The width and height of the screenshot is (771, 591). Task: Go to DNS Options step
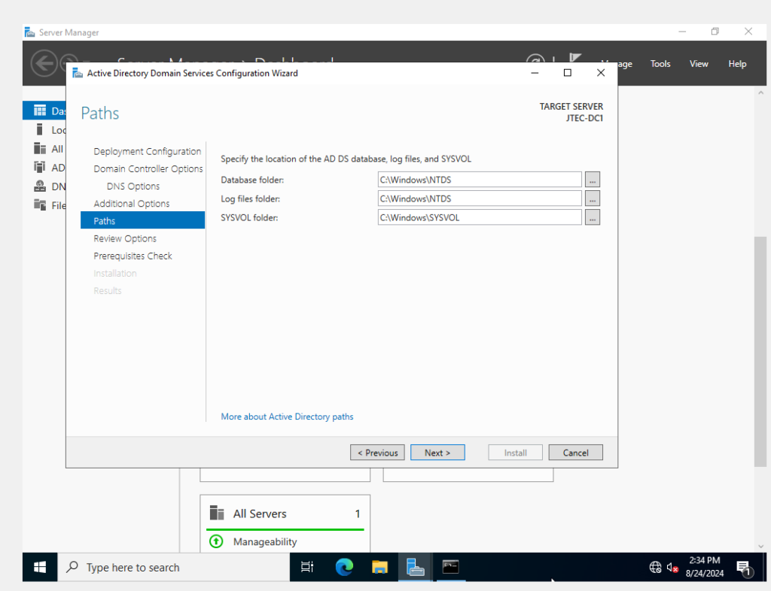click(x=133, y=186)
